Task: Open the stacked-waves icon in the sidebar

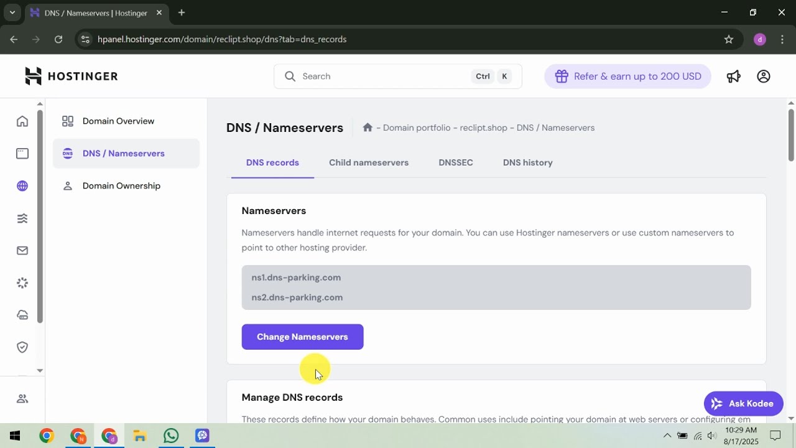Action: click(22, 218)
